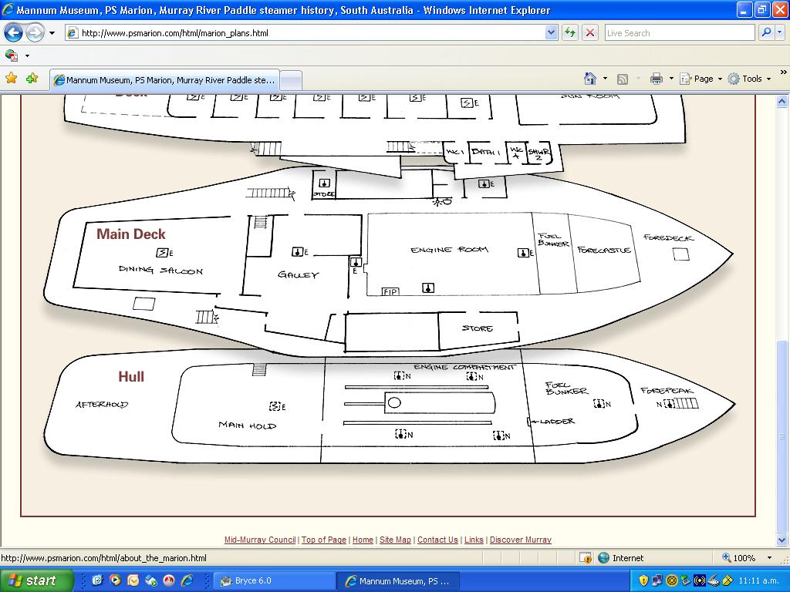Click the Stop loading red X icon

tap(589, 33)
